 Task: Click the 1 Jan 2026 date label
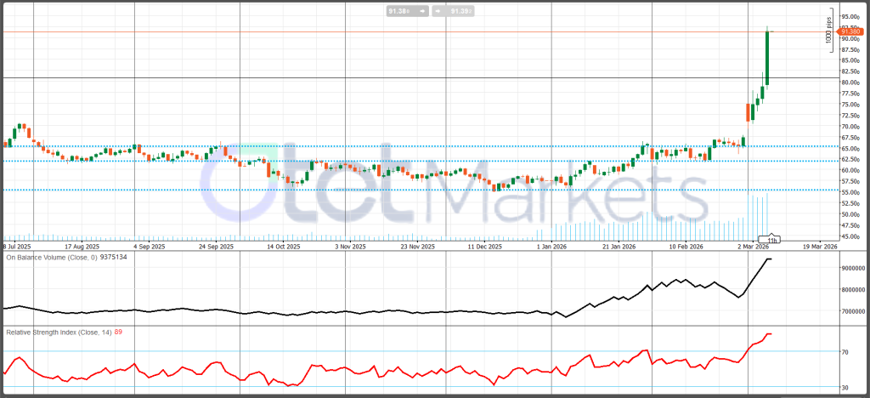tap(553, 247)
